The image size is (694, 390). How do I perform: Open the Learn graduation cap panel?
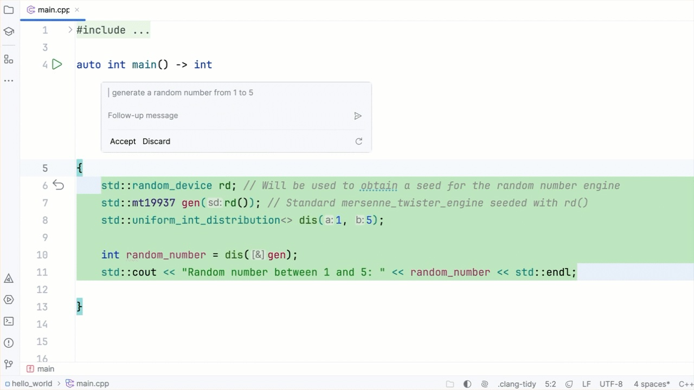pos(9,31)
